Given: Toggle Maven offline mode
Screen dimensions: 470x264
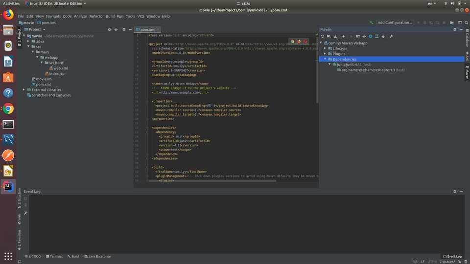Looking at the screenshot, I should 364,36.
